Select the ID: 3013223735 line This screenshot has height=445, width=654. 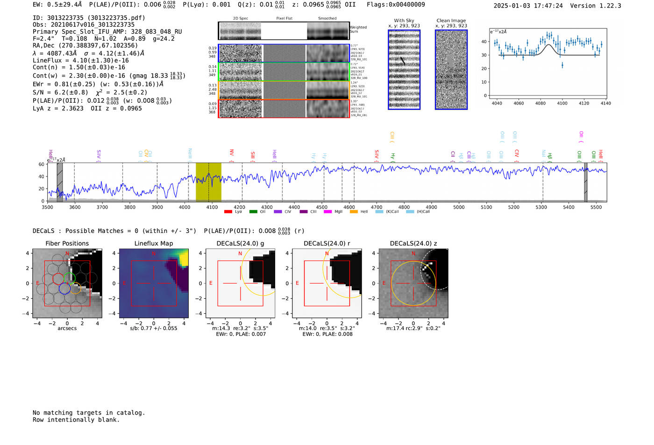click(x=89, y=18)
